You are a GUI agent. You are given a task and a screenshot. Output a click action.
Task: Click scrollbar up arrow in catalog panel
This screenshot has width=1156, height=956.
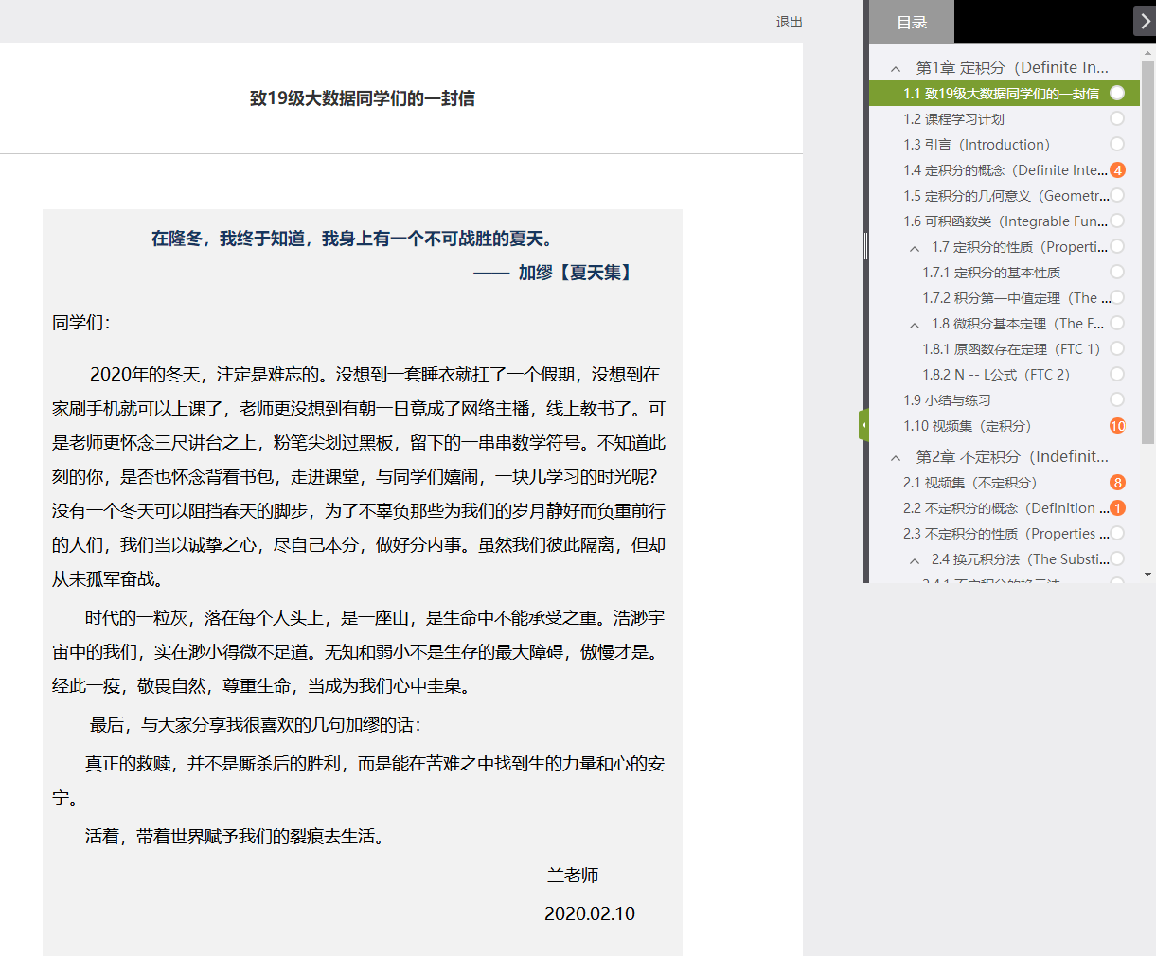click(1148, 54)
